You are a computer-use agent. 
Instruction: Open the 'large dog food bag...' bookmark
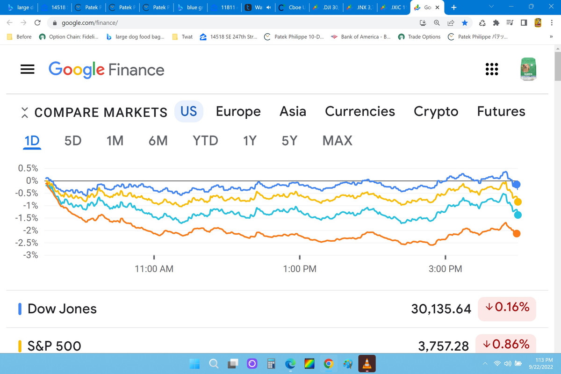[x=135, y=36]
